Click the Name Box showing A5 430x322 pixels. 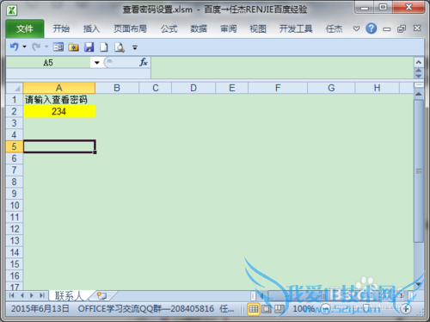(48, 63)
